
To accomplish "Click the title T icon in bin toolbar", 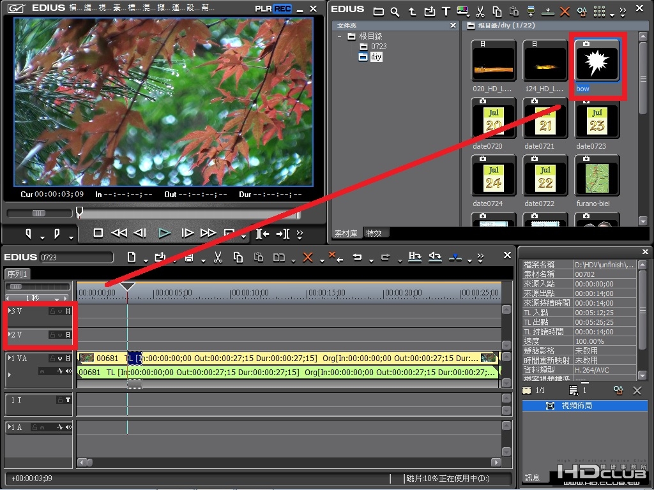I will tap(446, 11).
